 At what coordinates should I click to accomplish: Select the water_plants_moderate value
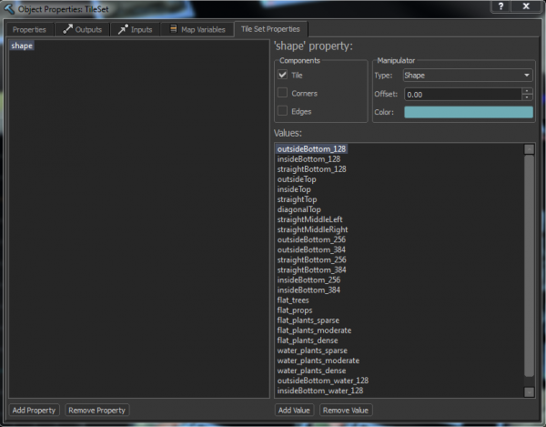[x=318, y=361]
